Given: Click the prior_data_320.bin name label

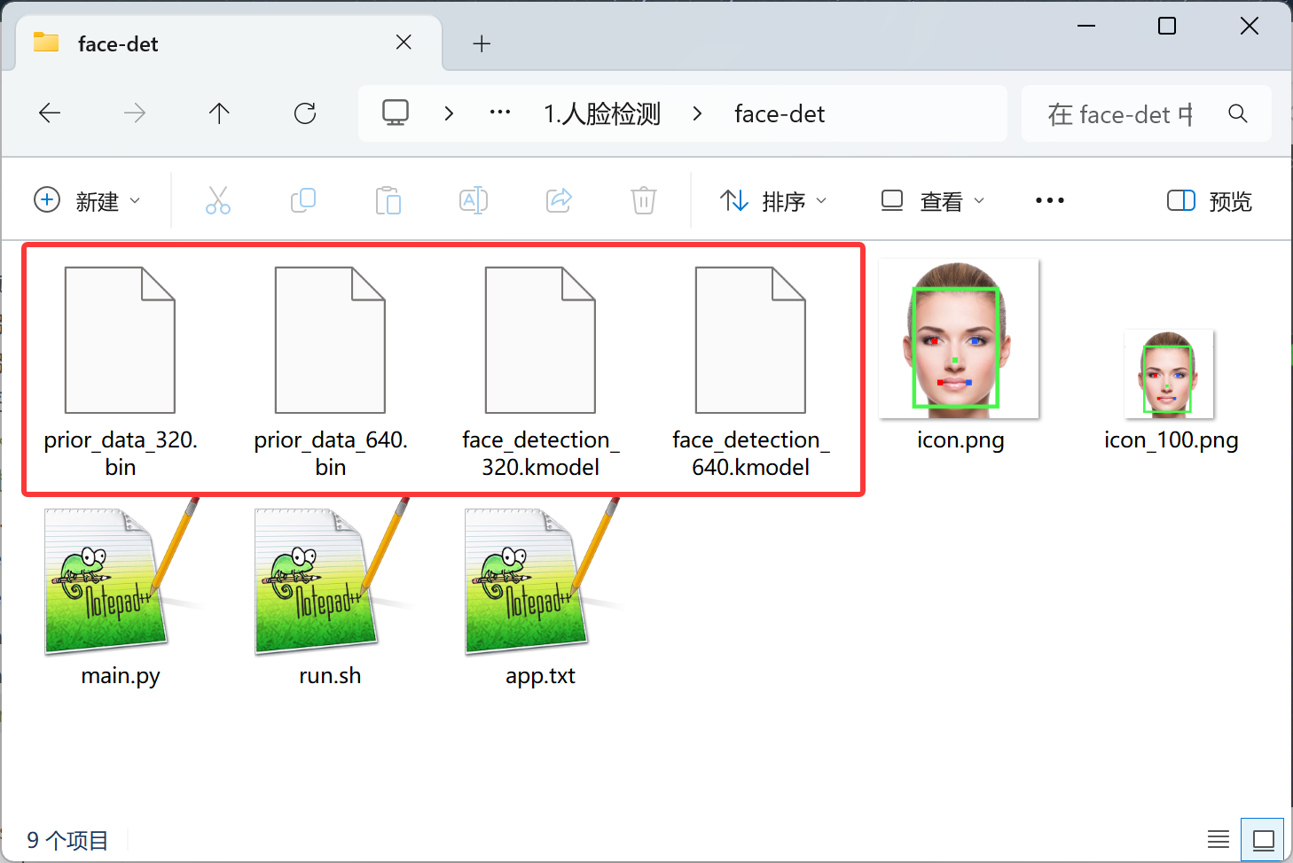Looking at the screenshot, I should pyautogui.click(x=121, y=454).
